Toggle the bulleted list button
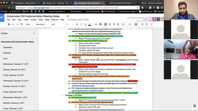The height and width of the screenshot is (111, 198). tap(136, 24)
